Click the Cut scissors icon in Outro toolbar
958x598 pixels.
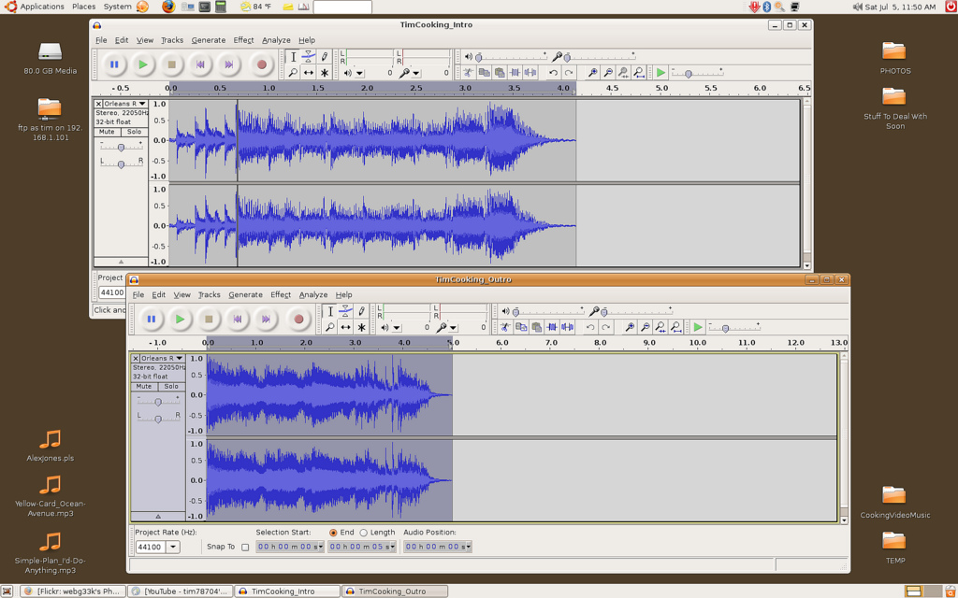pyautogui.click(x=505, y=327)
